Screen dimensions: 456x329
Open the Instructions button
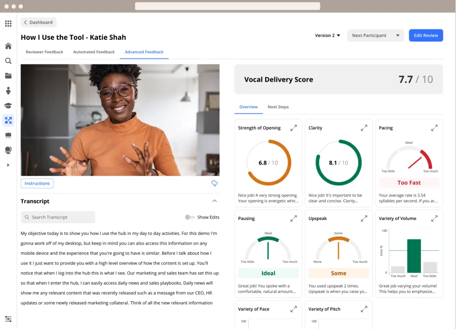click(37, 183)
